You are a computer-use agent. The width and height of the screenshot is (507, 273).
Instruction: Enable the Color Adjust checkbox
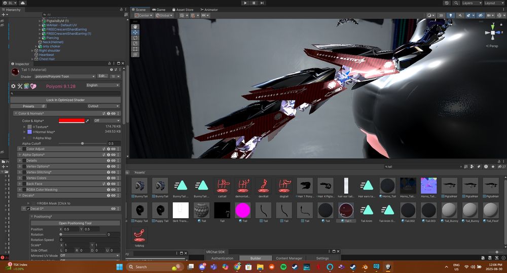[24, 149]
